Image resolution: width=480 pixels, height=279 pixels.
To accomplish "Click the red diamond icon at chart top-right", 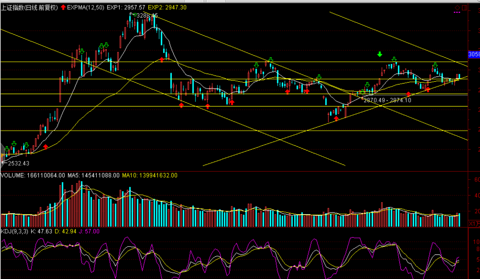I will [457, 8].
